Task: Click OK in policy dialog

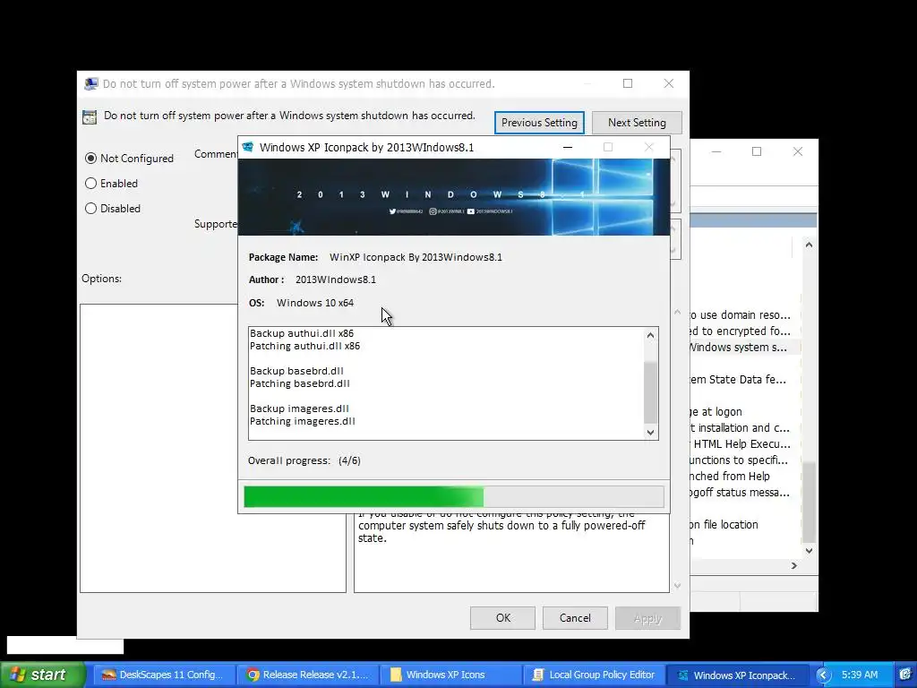Action: [503, 618]
